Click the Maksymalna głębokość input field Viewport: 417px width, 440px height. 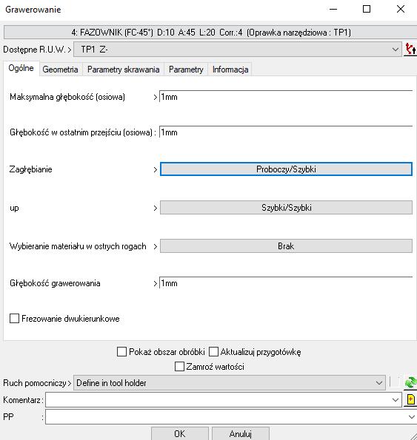coord(286,97)
